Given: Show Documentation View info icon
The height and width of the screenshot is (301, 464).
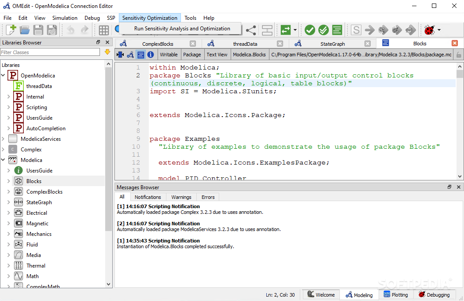Looking at the screenshot, I should tap(151, 55).
